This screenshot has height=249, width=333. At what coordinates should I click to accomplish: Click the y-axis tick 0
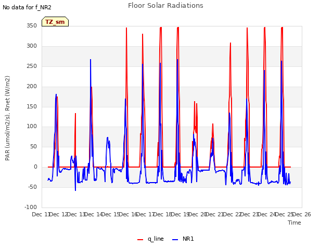[35, 167]
